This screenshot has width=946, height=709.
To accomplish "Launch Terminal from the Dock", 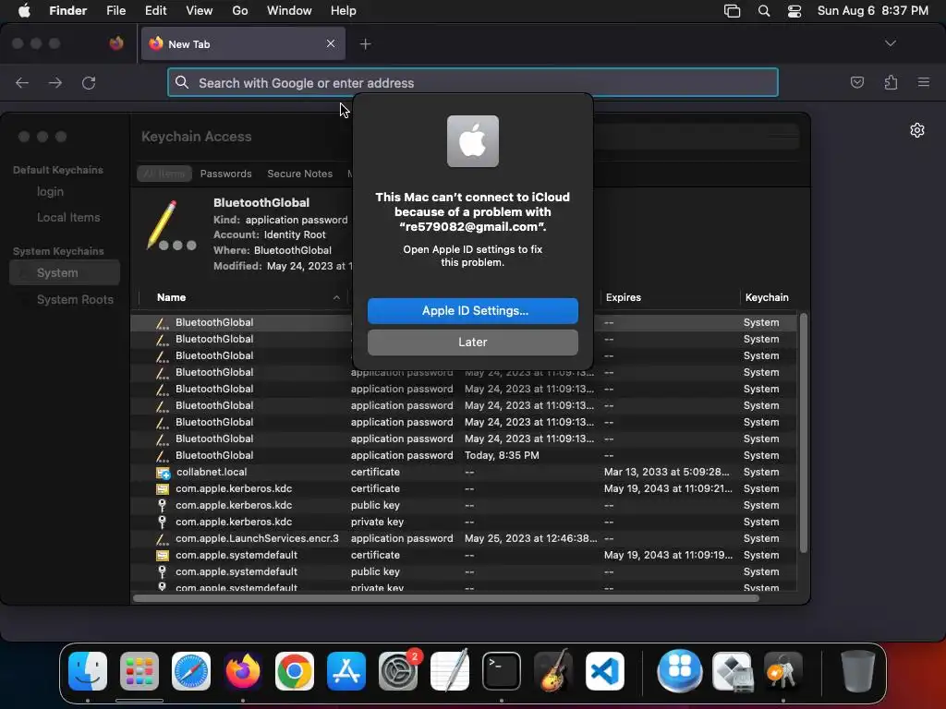I will (x=502, y=671).
